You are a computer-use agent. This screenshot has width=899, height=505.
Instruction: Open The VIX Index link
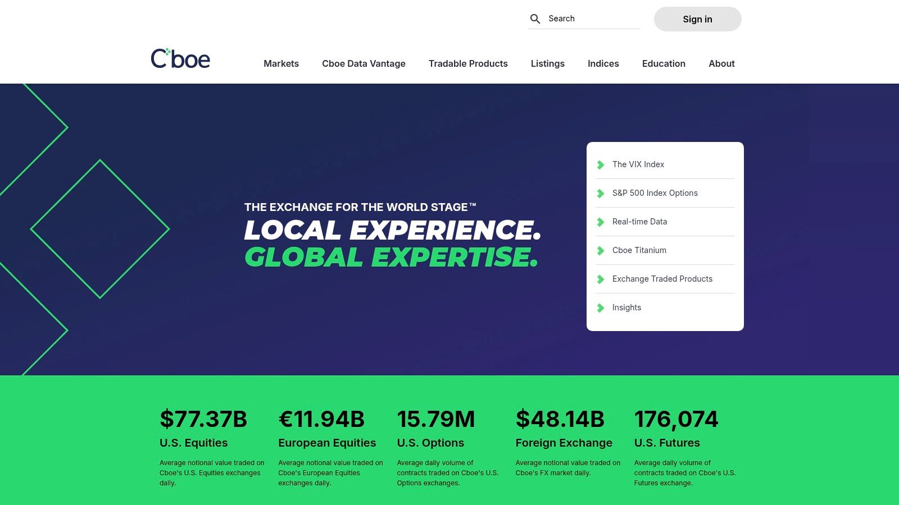pos(638,164)
